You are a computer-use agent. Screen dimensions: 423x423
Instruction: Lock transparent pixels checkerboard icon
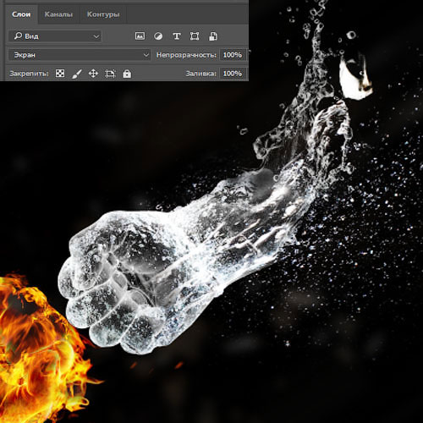click(60, 74)
